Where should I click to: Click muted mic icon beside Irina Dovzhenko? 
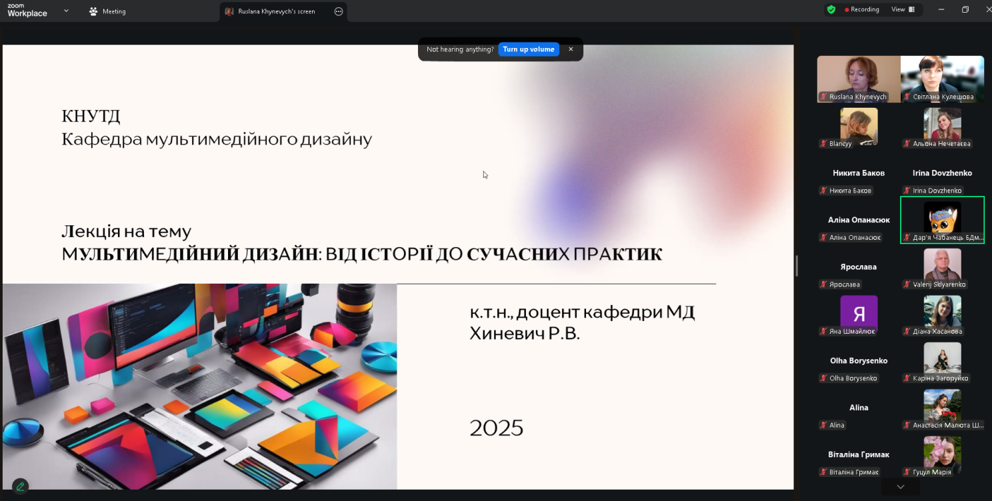pyautogui.click(x=907, y=191)
